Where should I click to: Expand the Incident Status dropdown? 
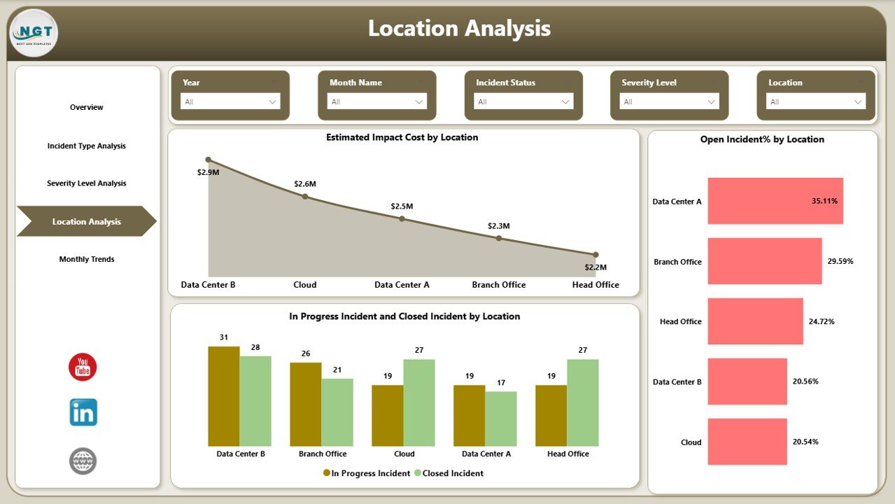pyautogui.click(x=565, y=101)
